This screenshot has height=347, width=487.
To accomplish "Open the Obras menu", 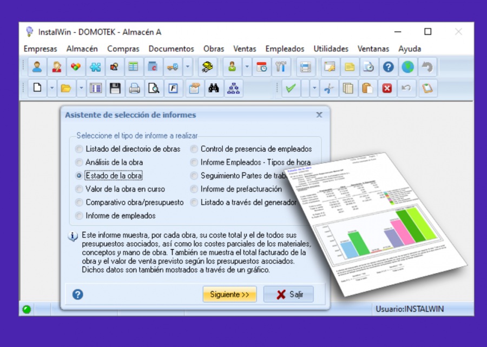I will pos(214,49).
